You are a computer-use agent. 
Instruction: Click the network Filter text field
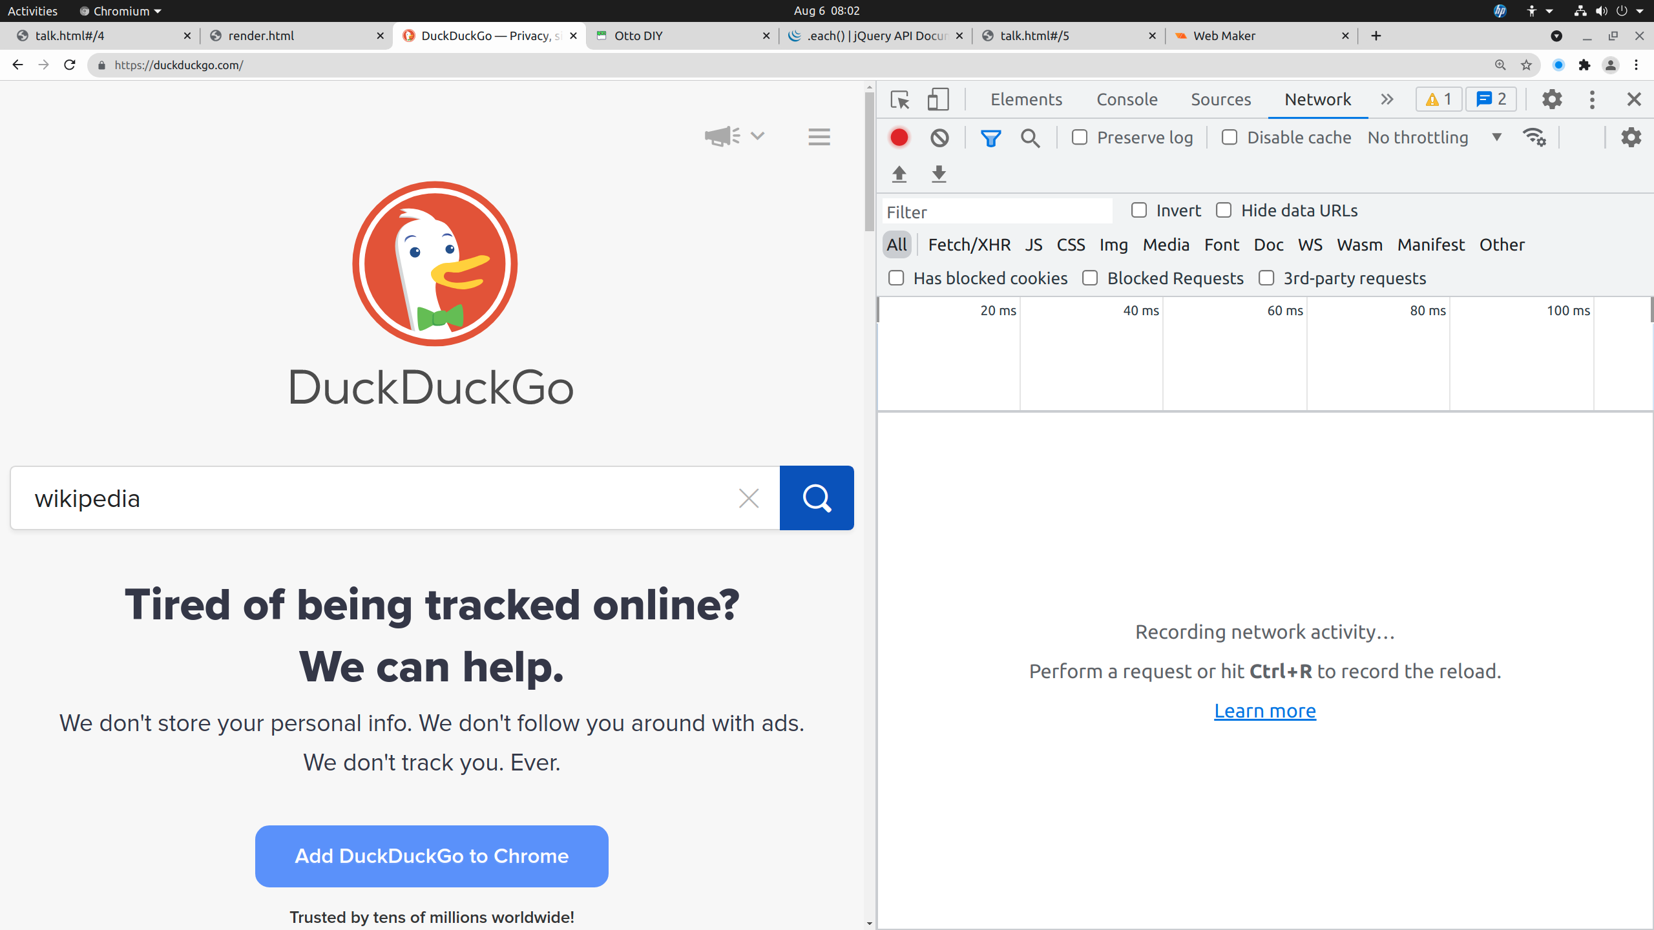996,212
